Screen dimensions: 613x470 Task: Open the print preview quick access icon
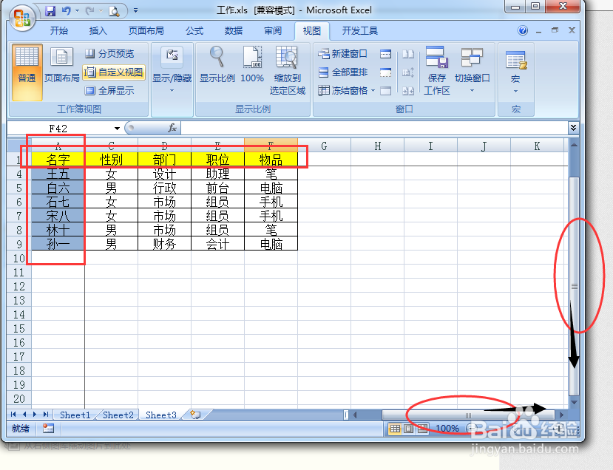click(114, 11)
